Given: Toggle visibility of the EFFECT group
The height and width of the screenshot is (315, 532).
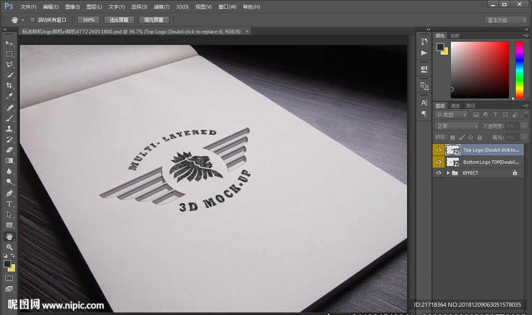Looking at the screenshot, I should 438,173.
